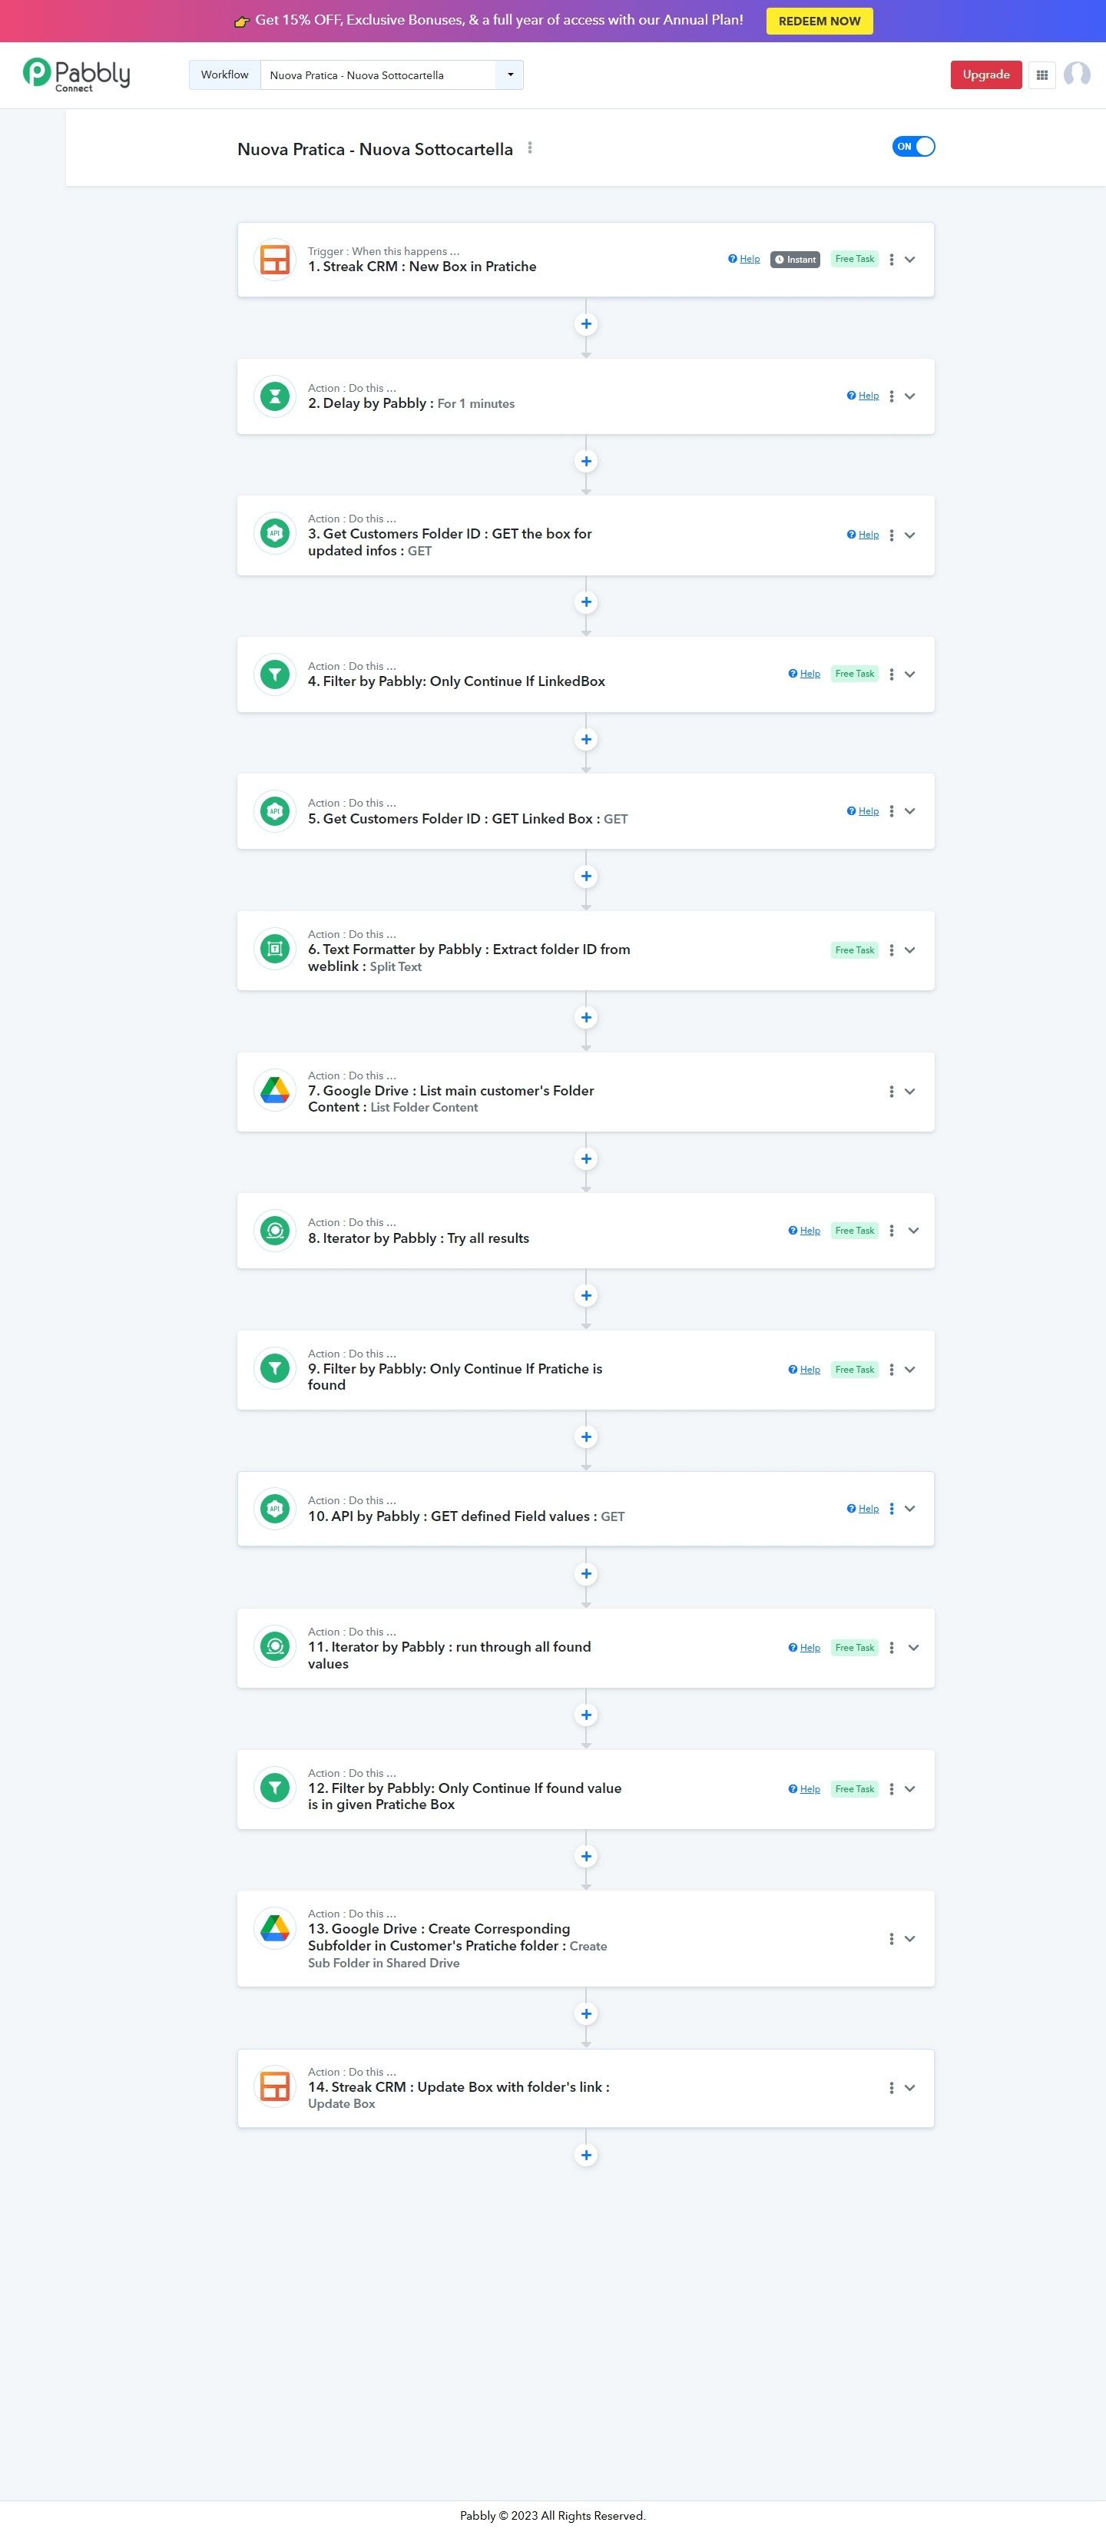Expand step 4 LinkedBox filter
1106x2532 pixels.
pyautogui.click(x=910, y=674)
